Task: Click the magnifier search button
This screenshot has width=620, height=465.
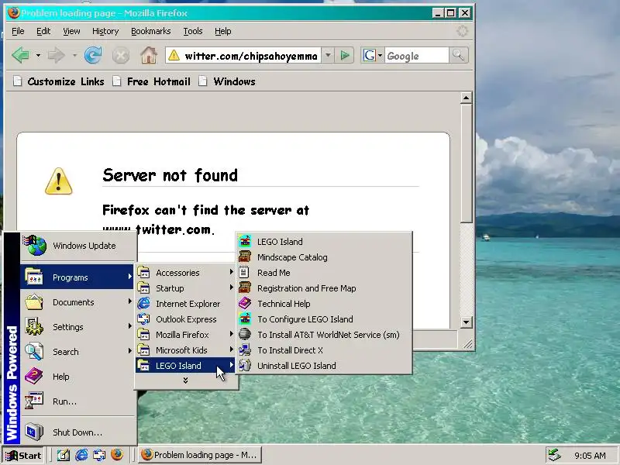Action: pos(458,55)
